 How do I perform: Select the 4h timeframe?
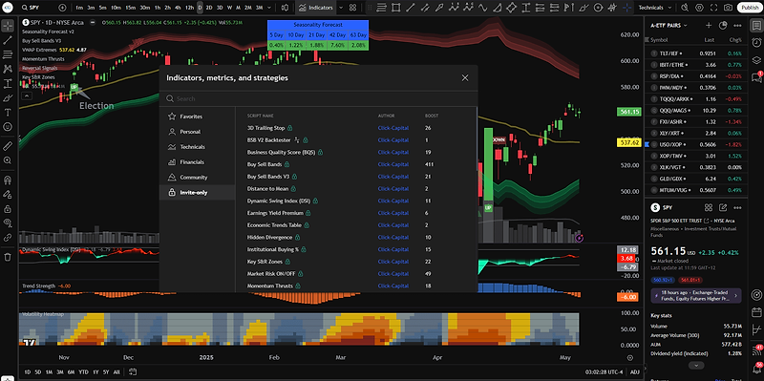(179, 8)
